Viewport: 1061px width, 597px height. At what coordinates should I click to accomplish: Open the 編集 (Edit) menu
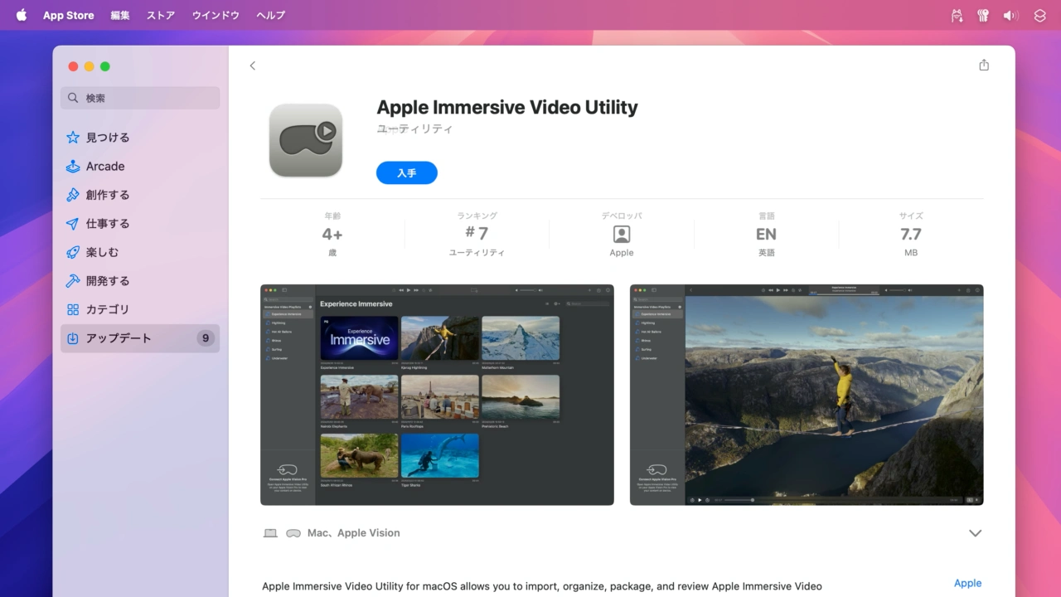click(120, 15)
